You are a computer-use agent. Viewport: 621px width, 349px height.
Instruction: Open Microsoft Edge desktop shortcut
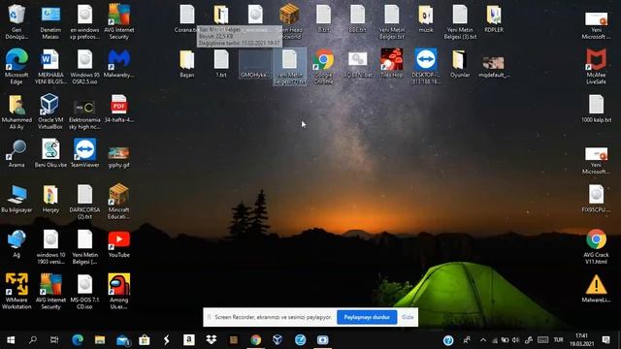pos(16,67)
